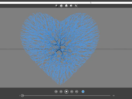
Task: Click the blue heart mesh in viewport
Action: pos(60,49)
